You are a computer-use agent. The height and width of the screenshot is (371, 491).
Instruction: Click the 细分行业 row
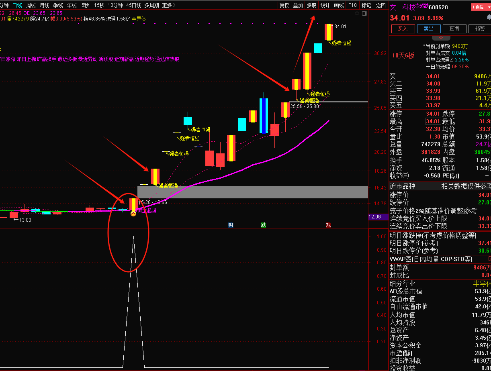440,283
